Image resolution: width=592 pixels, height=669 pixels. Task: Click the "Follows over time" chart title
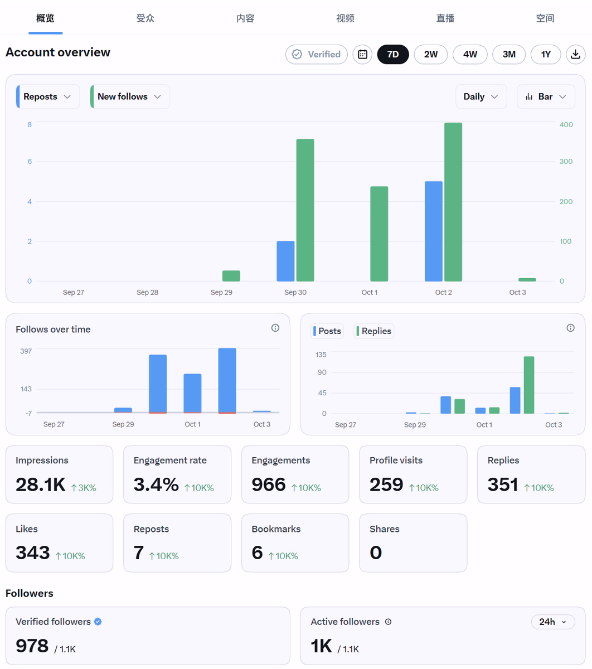pyautogui.click(x=53, y=329)
